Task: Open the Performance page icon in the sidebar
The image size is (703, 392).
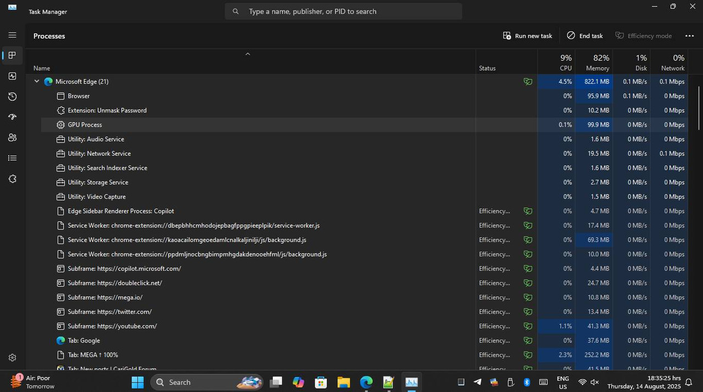Action: (x=12, y=76)
